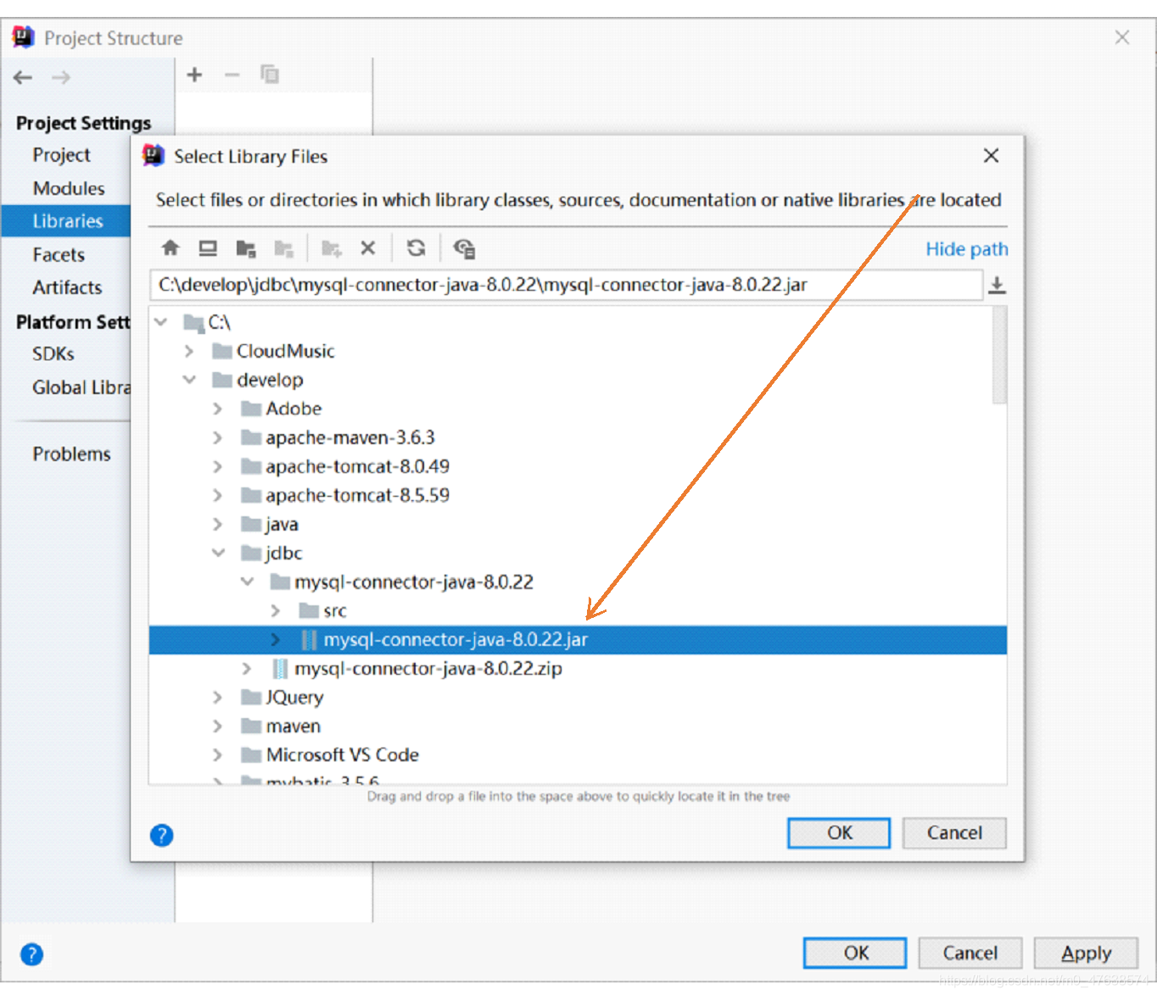Screen dimensions: 1157x996
Task: Select the jdbc folder name
Action: click(x=283, y=553)
